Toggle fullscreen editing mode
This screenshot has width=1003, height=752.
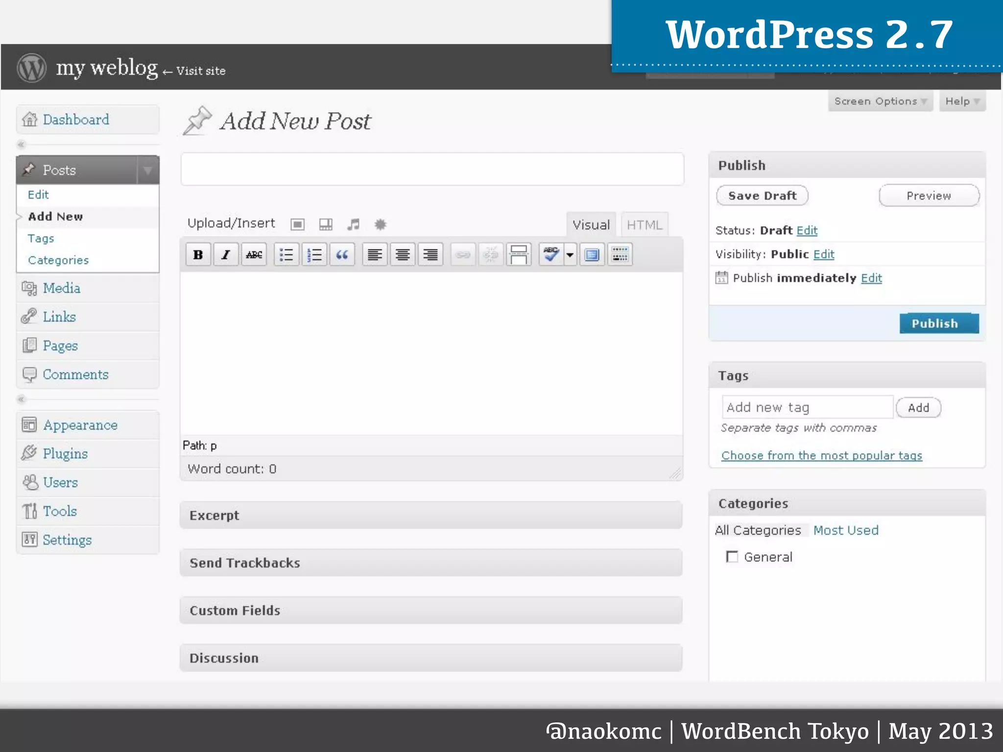tap(592, 255)
